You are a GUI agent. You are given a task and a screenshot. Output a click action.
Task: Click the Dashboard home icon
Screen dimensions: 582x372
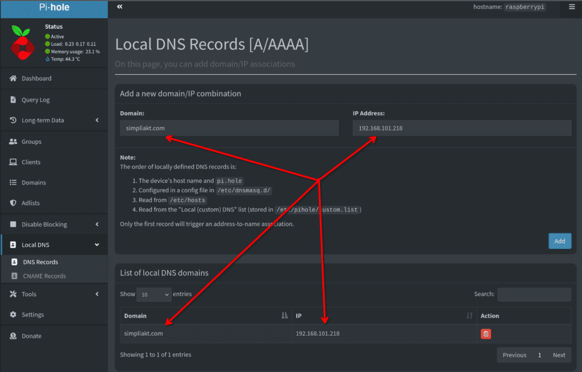pyautogui.click(x=13, y=78)
